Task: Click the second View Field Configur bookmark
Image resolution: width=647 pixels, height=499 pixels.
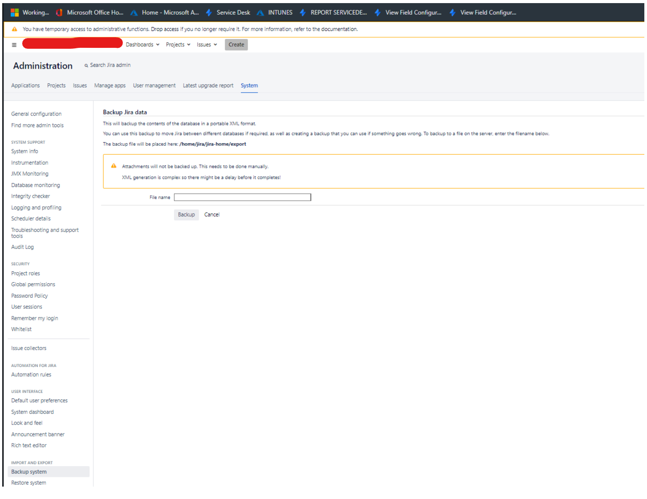Action: tap(483, 13)
